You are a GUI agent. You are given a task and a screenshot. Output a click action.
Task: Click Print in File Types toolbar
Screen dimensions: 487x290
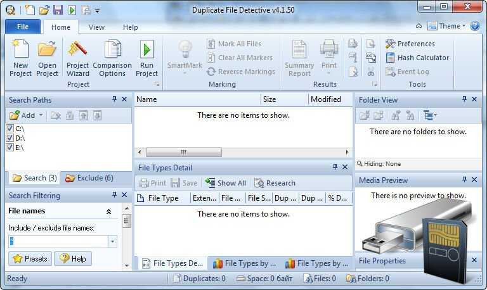152,183
